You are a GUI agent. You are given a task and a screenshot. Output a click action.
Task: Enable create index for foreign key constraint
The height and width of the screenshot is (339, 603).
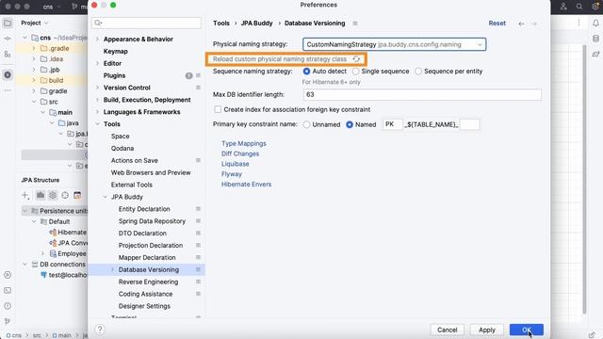coord(218,109)
